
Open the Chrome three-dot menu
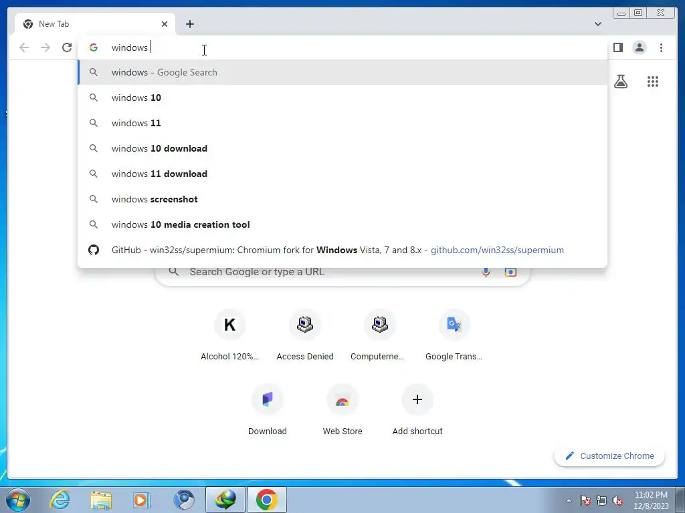661,47
